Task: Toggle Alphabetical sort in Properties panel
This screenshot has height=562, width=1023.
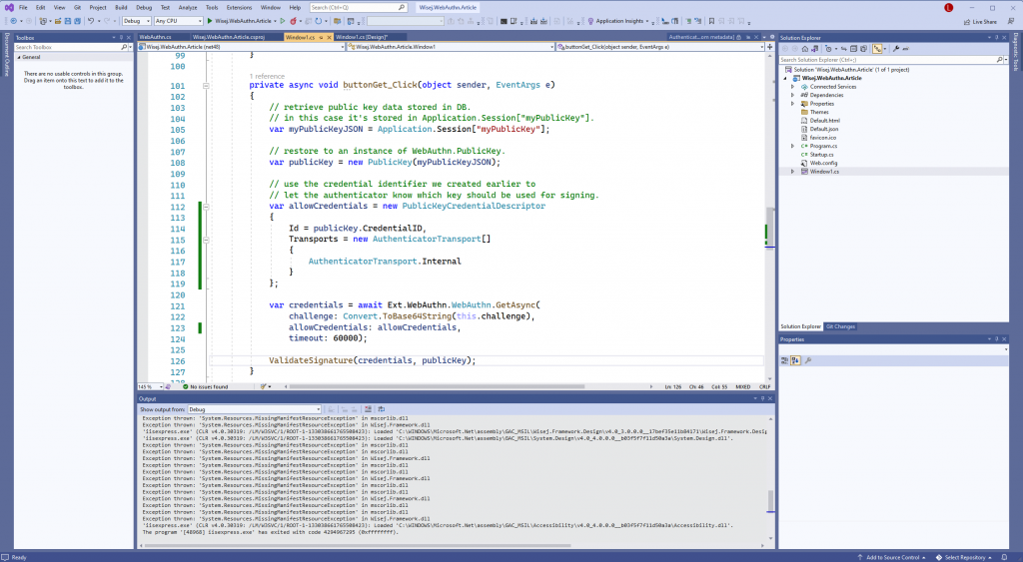Action: point(795,360)
